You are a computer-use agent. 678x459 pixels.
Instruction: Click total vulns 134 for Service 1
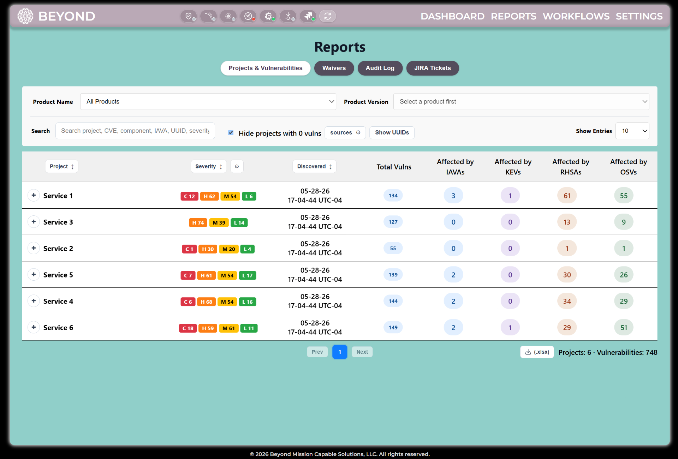coord(393,196)
